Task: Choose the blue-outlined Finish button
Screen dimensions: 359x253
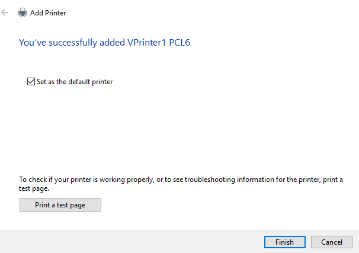Action: 285,242
